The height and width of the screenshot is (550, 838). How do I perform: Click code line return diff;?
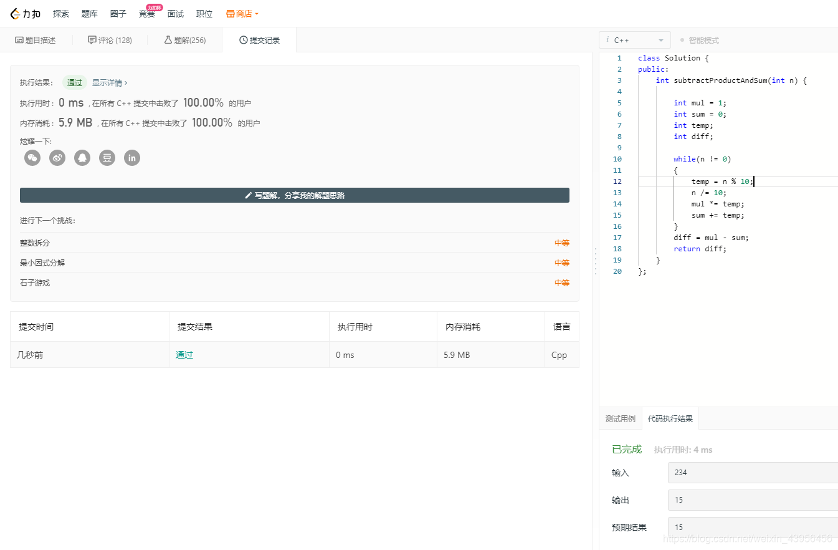pyautogui.click(x=700, y=249)
